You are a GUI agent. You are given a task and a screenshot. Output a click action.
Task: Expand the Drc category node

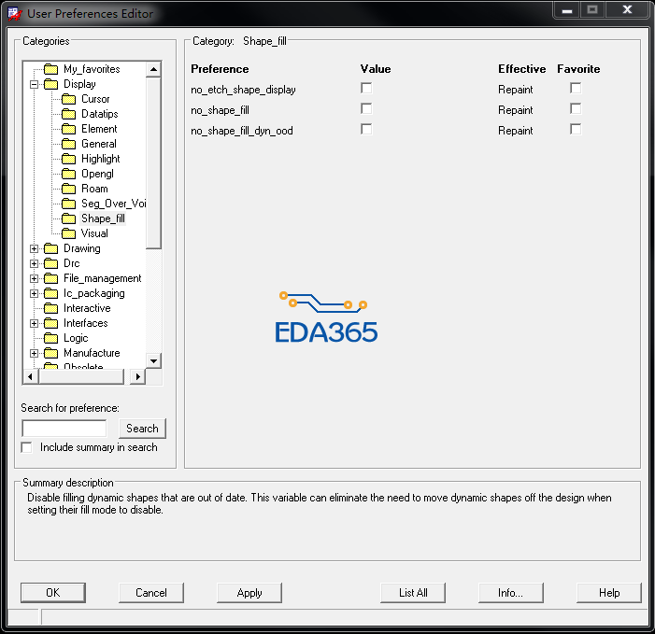pos(34,264)
